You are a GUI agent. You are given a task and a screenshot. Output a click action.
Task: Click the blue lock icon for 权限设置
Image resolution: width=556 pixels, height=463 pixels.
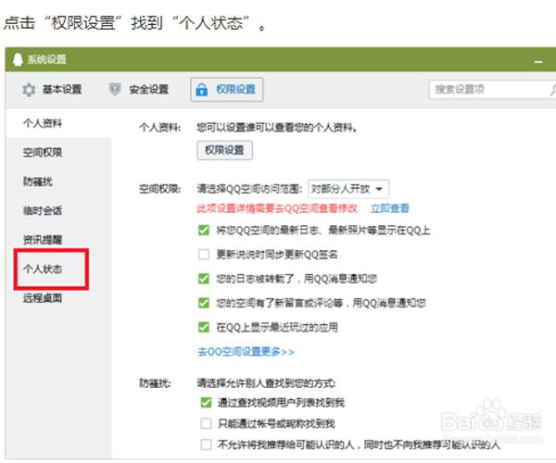202,89
